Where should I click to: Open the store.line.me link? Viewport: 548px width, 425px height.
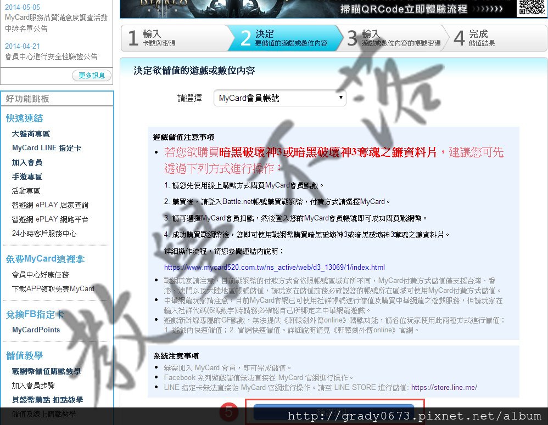point(444,387)
